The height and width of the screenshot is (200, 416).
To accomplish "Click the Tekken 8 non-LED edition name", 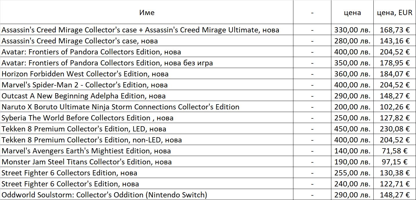I will (92, 140).
